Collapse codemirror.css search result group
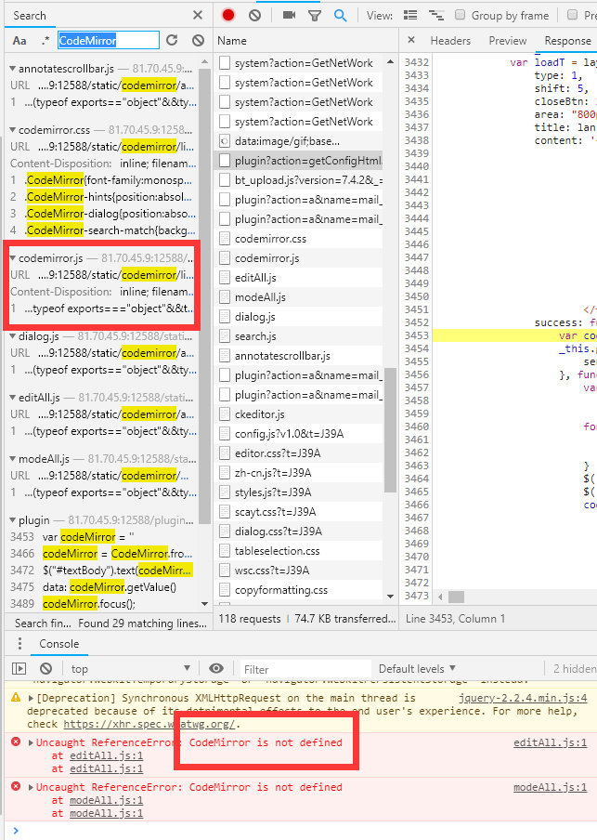Viewport: 597px width, 840px height. coord(12,130)
